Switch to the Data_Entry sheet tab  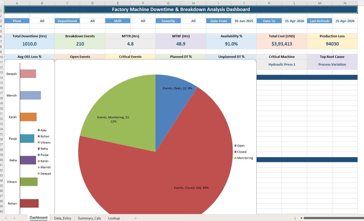[63, 218]
